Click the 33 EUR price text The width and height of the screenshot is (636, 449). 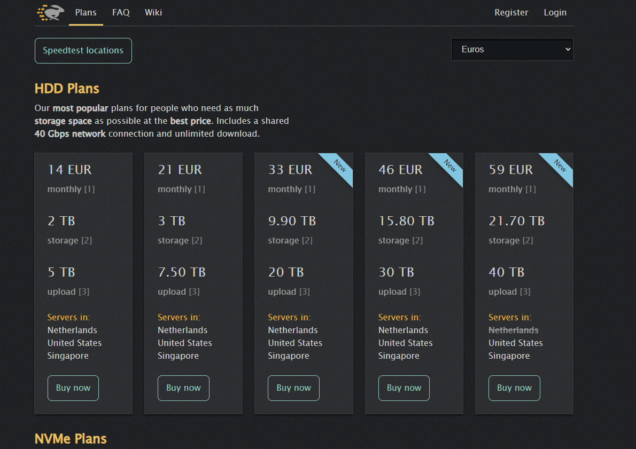290,169
